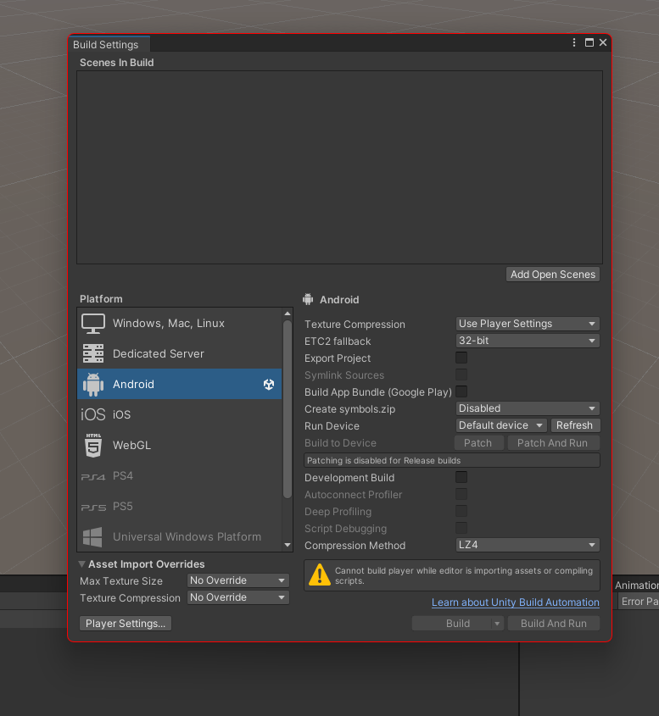Select the Build Settings tab
The image size is (659, 716).
pos(109,44)
